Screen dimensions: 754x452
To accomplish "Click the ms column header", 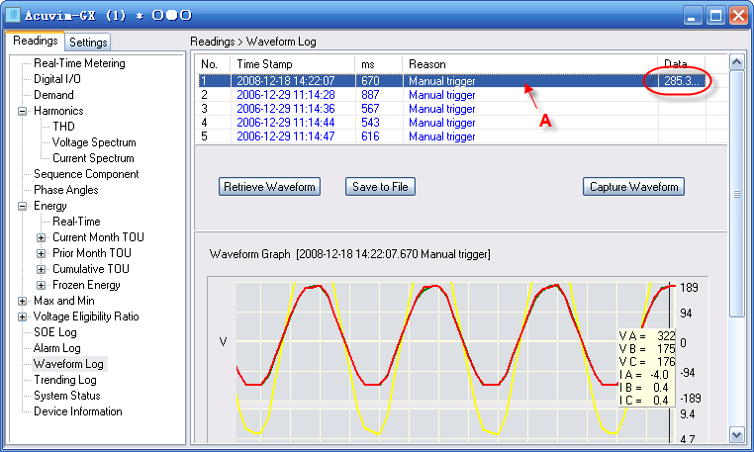I will coord(378,64).
